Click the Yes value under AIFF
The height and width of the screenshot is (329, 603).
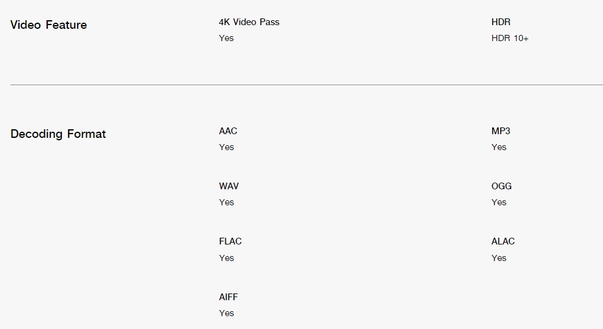[226, 313]
